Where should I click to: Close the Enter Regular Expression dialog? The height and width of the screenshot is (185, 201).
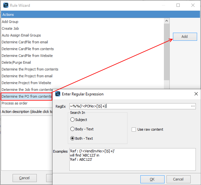tap(196, 94)
